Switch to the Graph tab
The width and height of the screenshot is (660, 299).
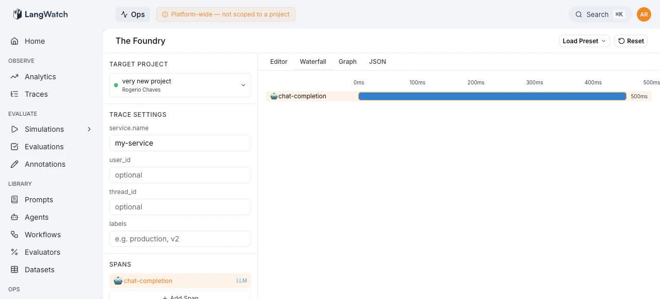[x=348, y=62]
